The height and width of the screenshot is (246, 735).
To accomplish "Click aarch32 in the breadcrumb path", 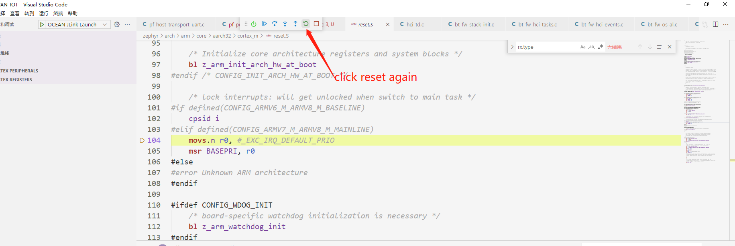I will [x=222, y=36].
